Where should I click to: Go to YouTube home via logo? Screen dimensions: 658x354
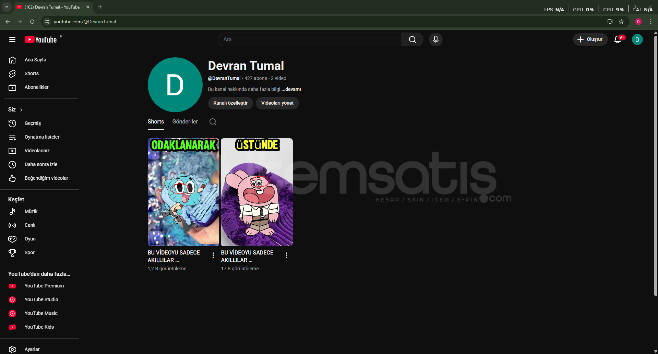[x=41, y=39]
